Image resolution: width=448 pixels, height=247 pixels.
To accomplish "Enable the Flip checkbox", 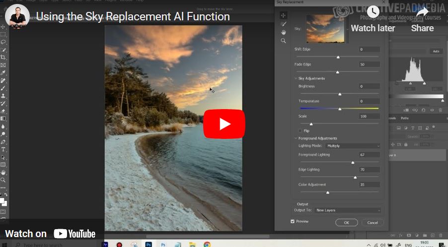I will point(300,130).
